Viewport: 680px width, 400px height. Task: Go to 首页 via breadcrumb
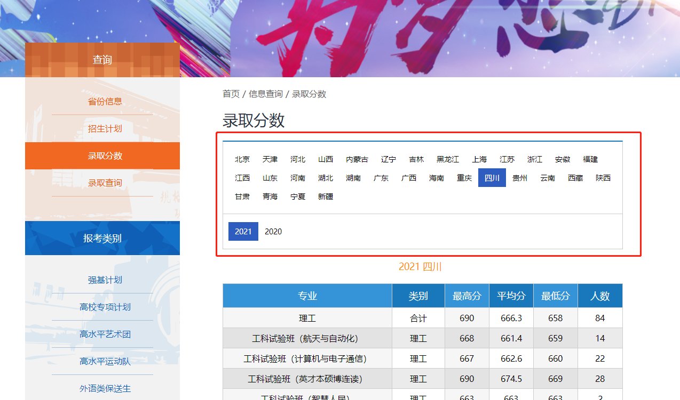pyautogui.click(x=230, y=94)
